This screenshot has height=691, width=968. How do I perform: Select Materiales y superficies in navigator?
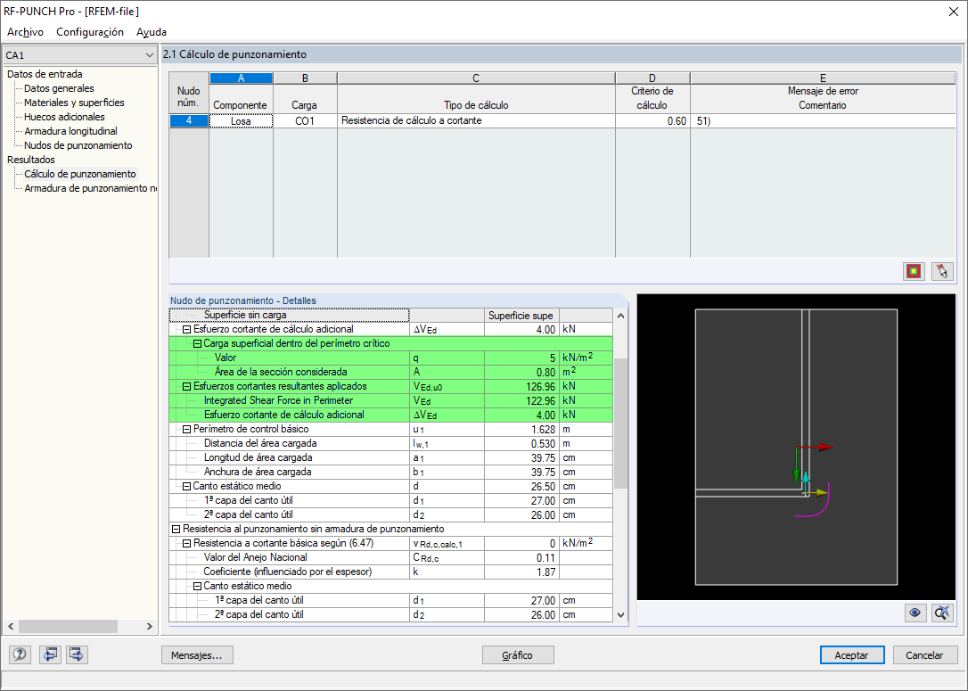coord(74,103)
